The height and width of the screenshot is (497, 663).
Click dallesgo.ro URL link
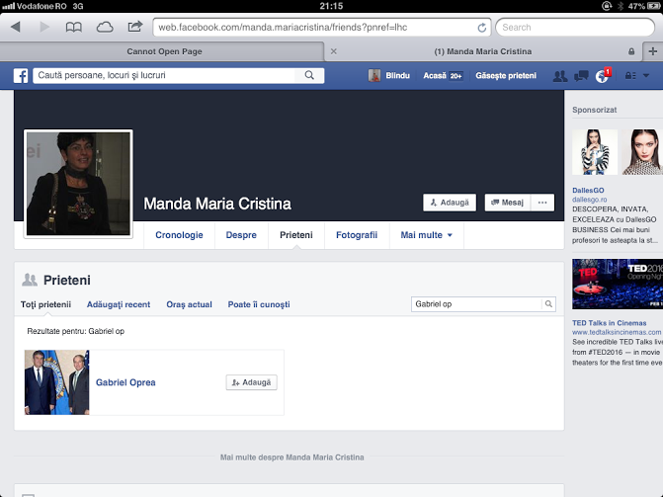tap(590, 200)
